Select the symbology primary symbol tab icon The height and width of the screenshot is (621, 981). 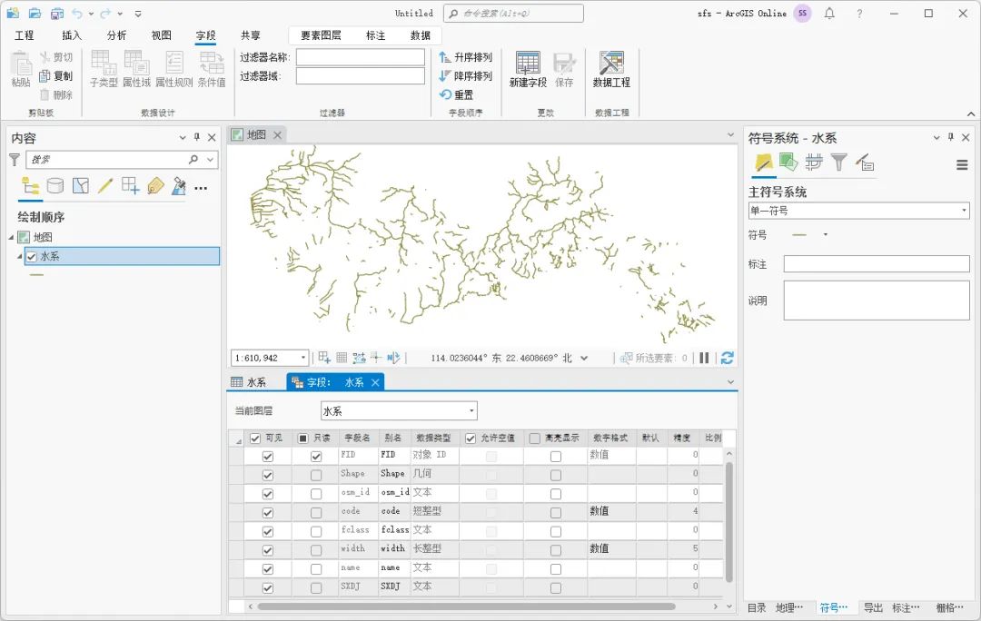[763, 163]
